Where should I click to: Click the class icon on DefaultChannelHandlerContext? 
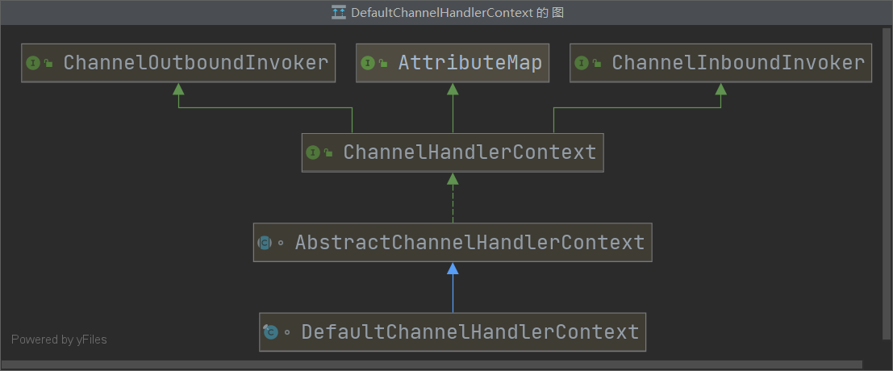pos(270,331)
